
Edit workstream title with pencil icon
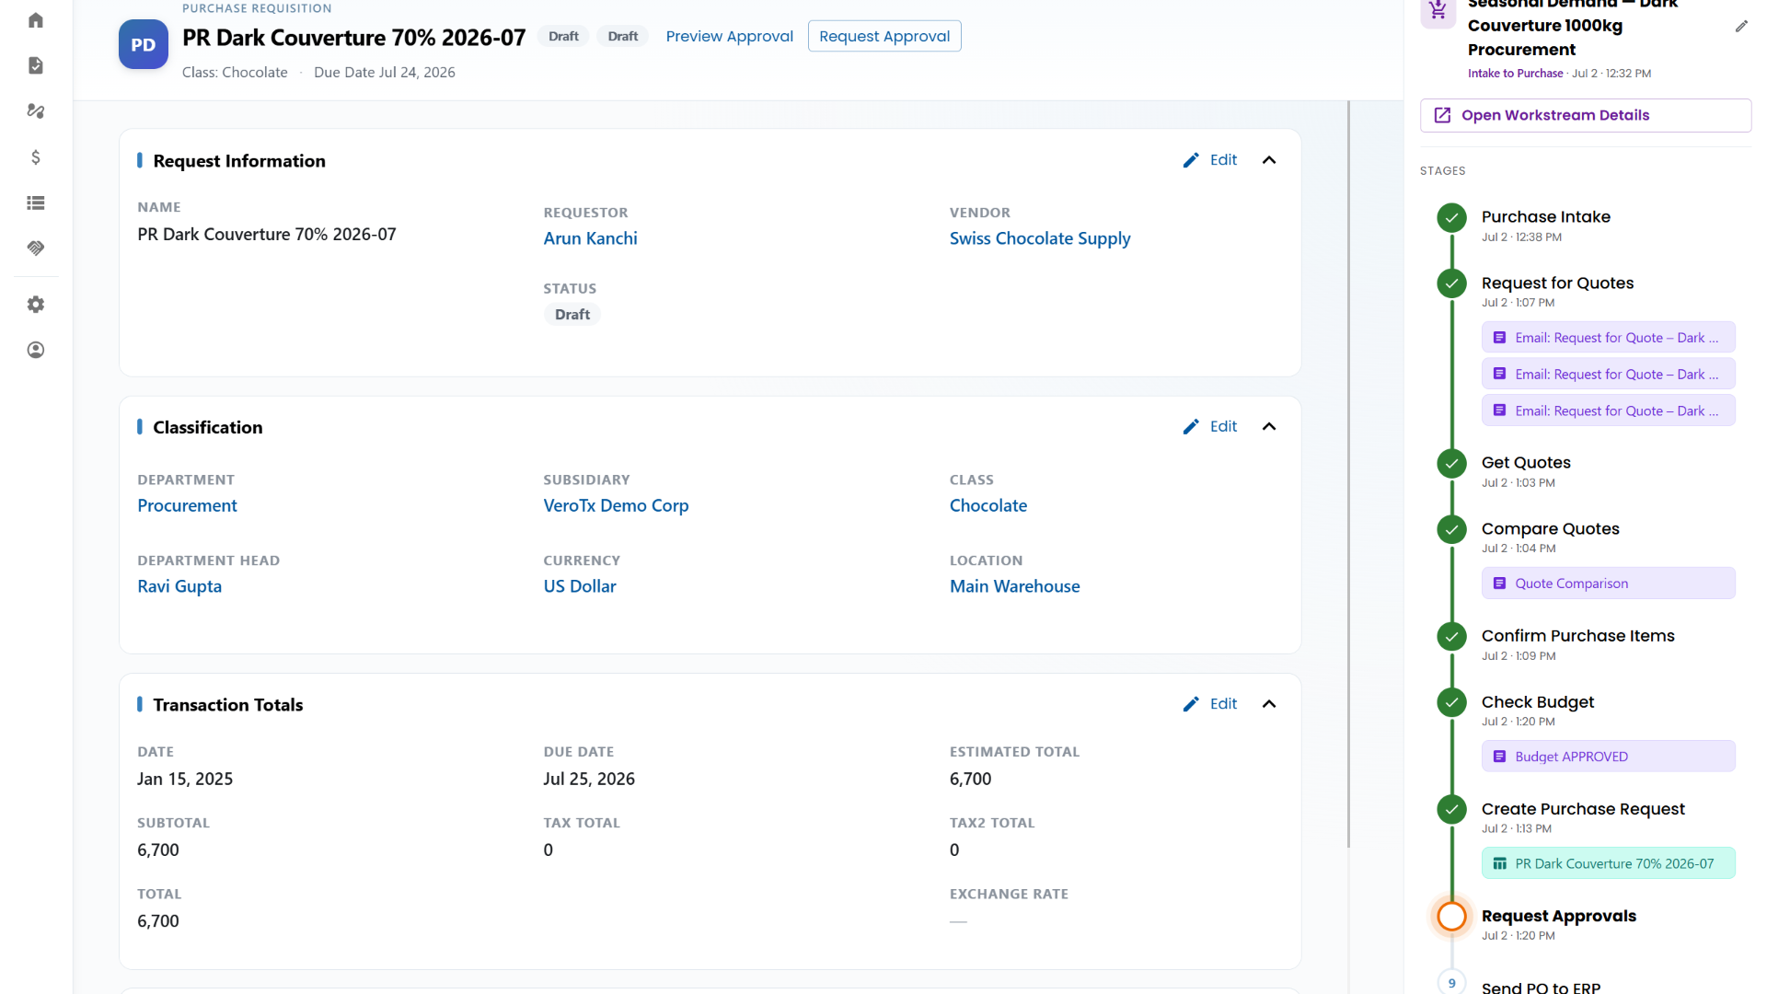(1741, 26)
